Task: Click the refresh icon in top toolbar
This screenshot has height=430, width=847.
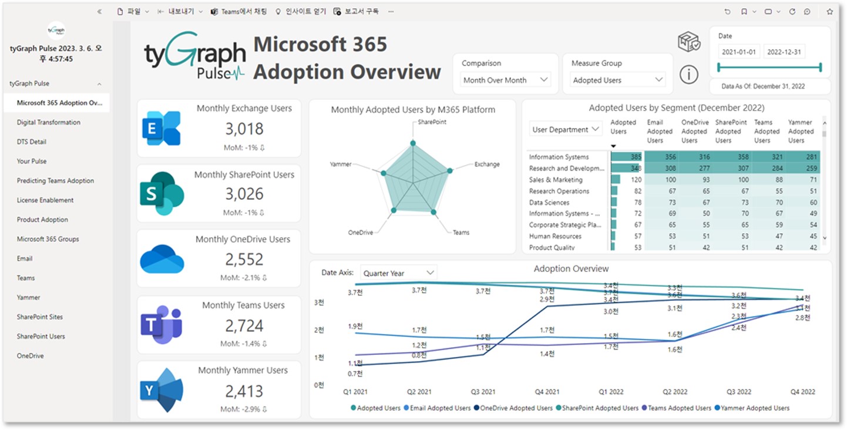Action: (x=792, y=12)
